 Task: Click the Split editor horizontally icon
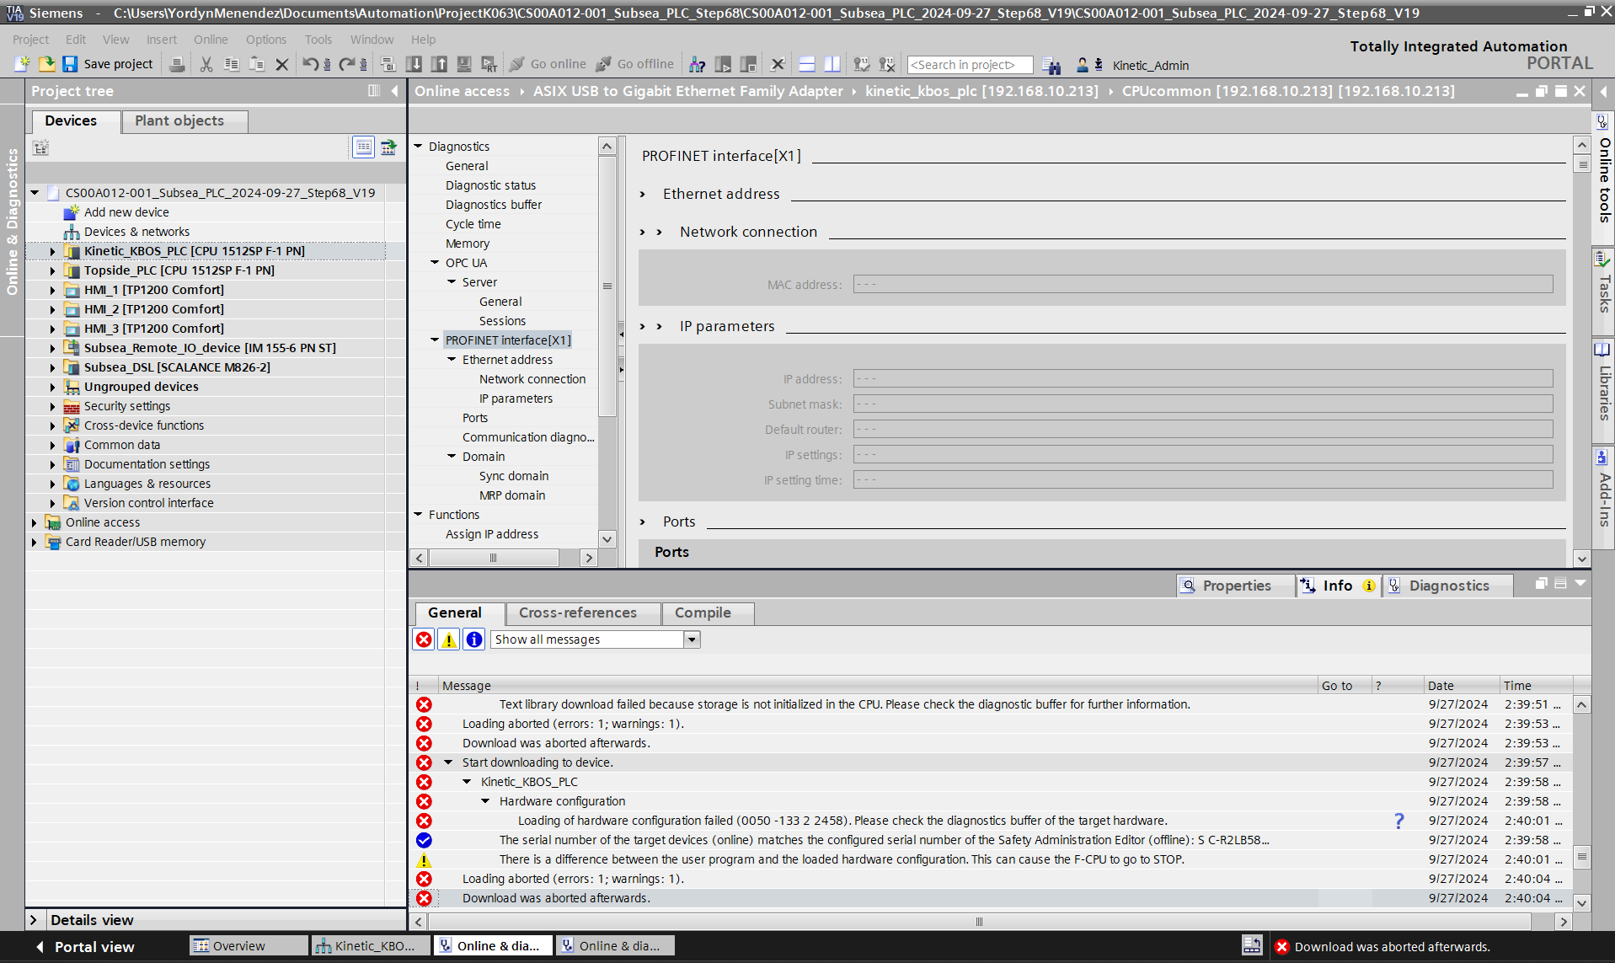tap(806, 64)
